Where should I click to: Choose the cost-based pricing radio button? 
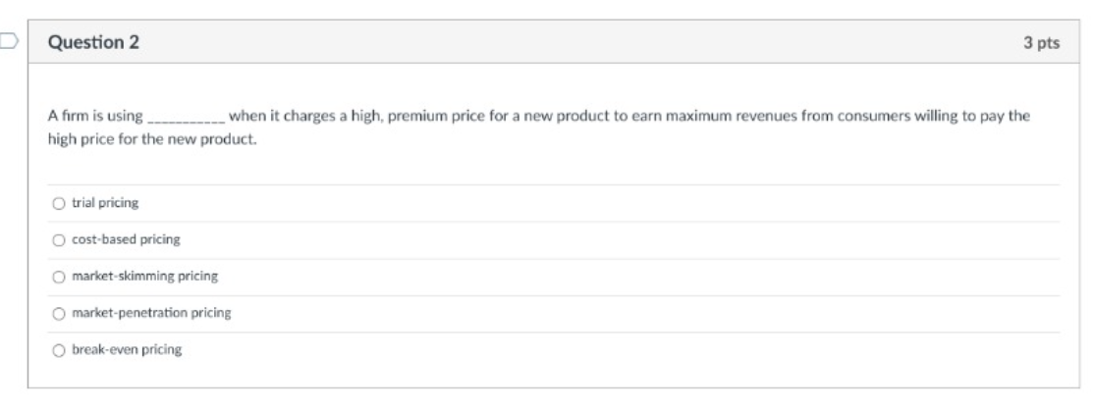point(60,239)
